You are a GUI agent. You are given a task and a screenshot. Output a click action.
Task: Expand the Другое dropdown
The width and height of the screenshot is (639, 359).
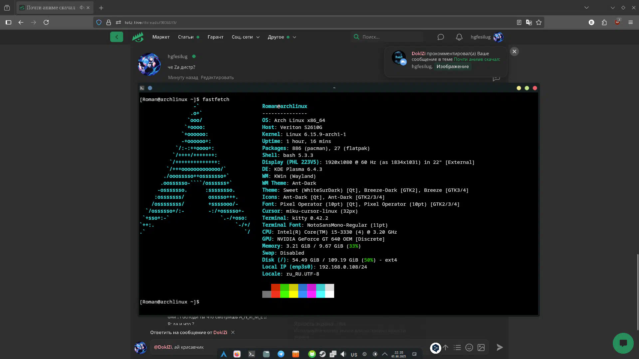(282, 37)
